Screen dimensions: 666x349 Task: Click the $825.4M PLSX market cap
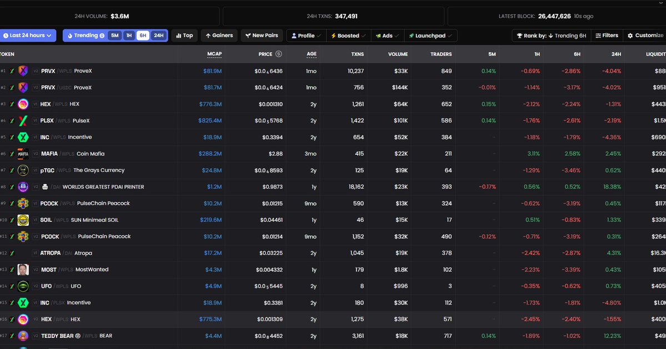click(x=210, y=120)
